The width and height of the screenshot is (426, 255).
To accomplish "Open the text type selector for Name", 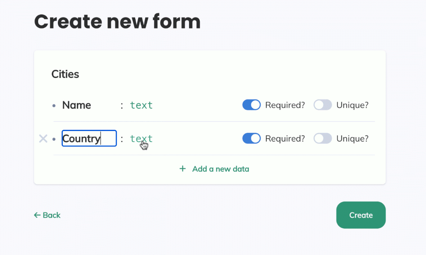I will click(x=141, y=105).
